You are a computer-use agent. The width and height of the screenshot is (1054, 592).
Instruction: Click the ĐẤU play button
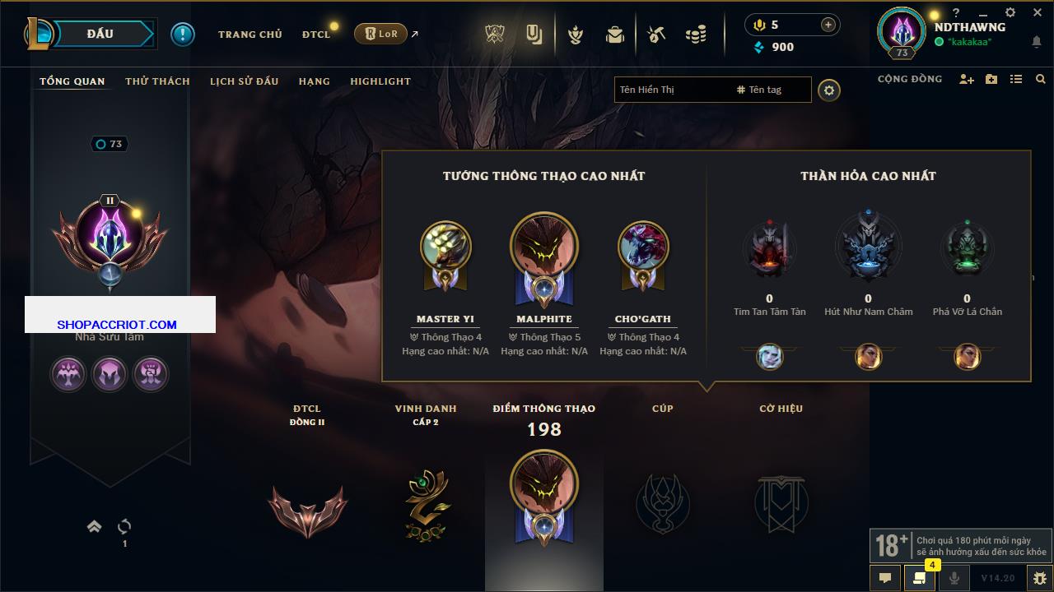point(100,34)
